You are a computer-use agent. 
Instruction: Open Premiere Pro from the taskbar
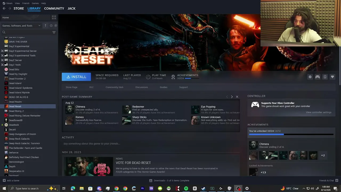pyautogui.click(x=143, y=189)
